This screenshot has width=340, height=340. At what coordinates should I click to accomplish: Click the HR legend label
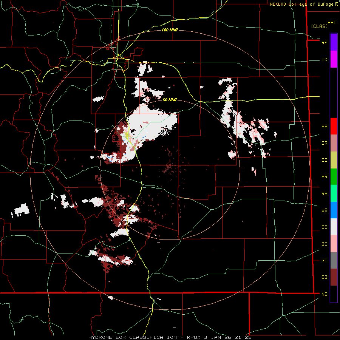324,177
